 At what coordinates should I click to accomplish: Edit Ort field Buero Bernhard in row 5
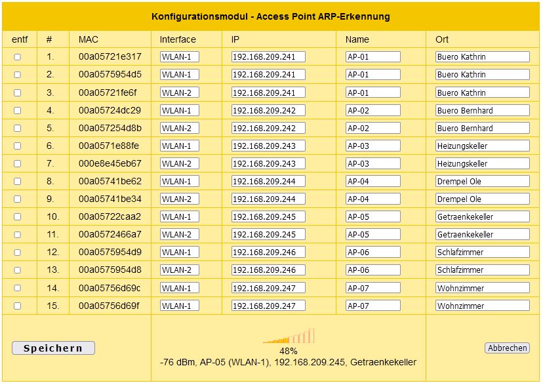483,128
